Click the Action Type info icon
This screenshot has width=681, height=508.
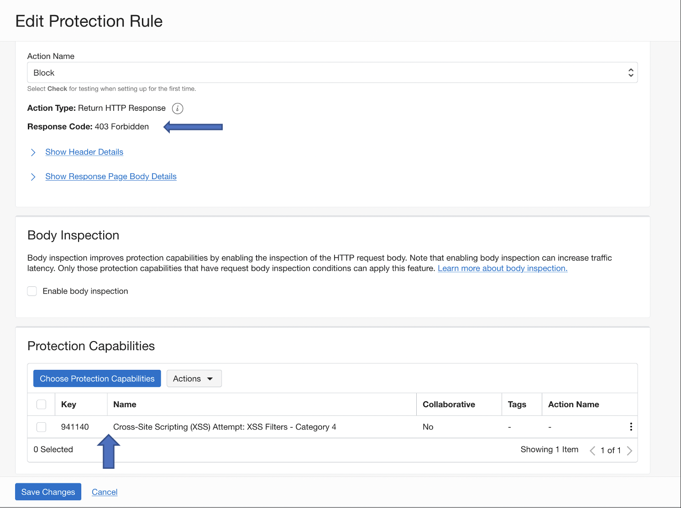(x=178, y=109)
